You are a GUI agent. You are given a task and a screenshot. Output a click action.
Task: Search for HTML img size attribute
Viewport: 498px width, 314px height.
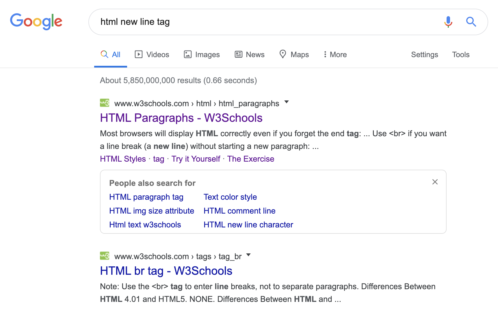click(x=152, y=211)
